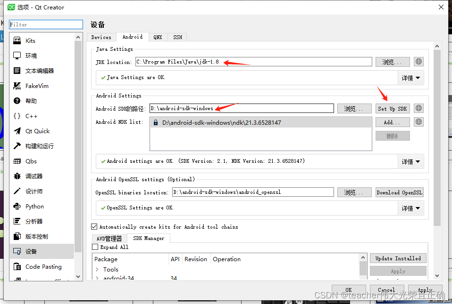Browse for OpenSSL binaries location
The image size is (452, 304).
click(x=354, y=192)
